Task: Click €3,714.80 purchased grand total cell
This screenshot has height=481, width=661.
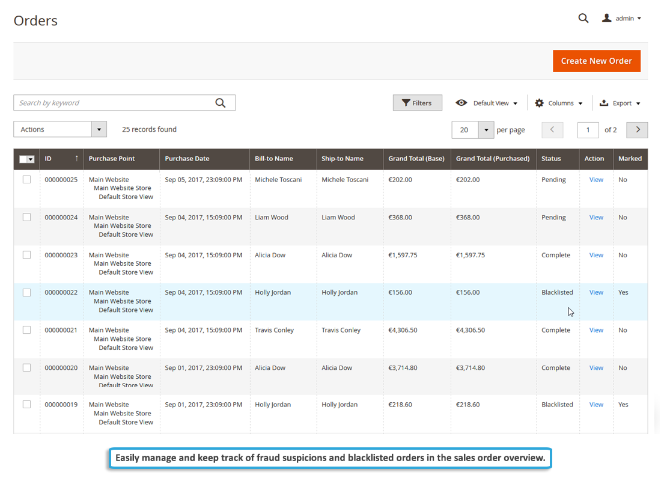Action: 470,367
